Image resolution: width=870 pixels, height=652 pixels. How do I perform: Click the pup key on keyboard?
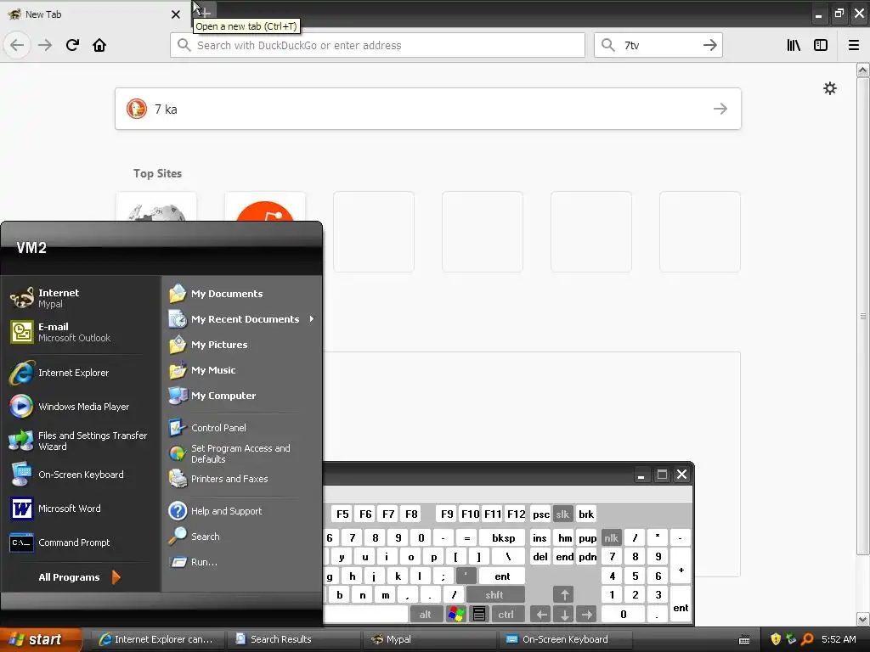tap(588, 537)
